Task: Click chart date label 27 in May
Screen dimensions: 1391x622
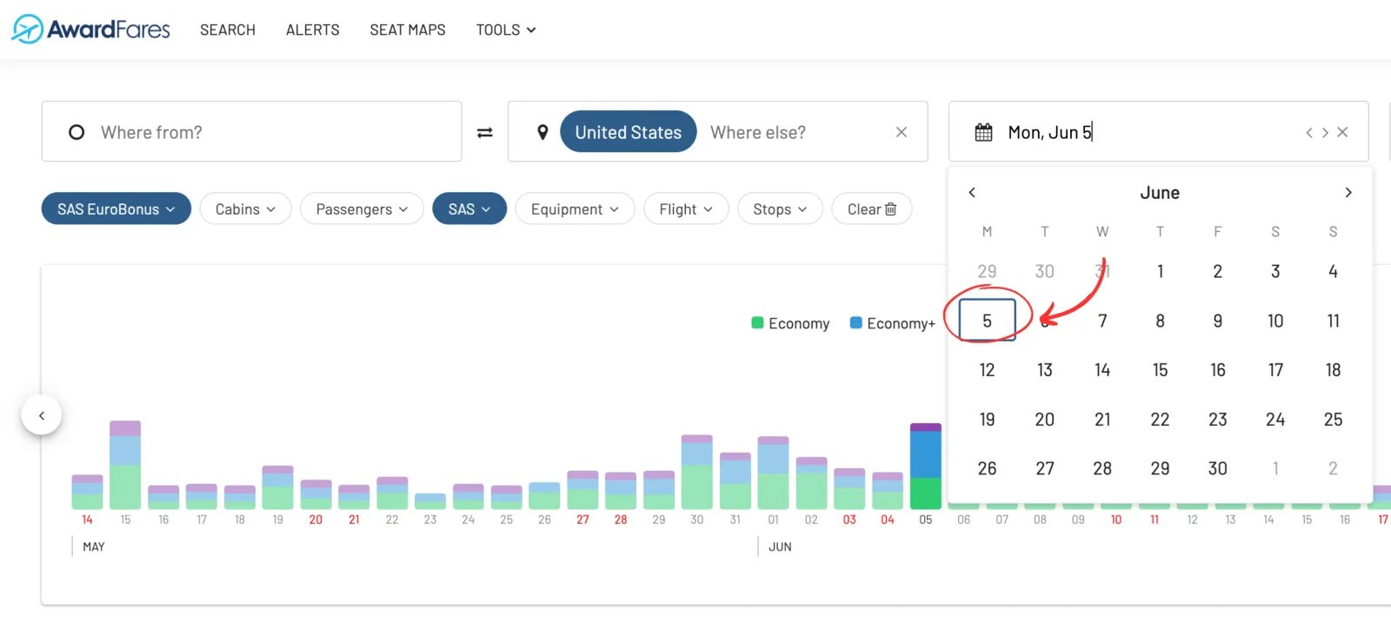Action: pos(582,519)
